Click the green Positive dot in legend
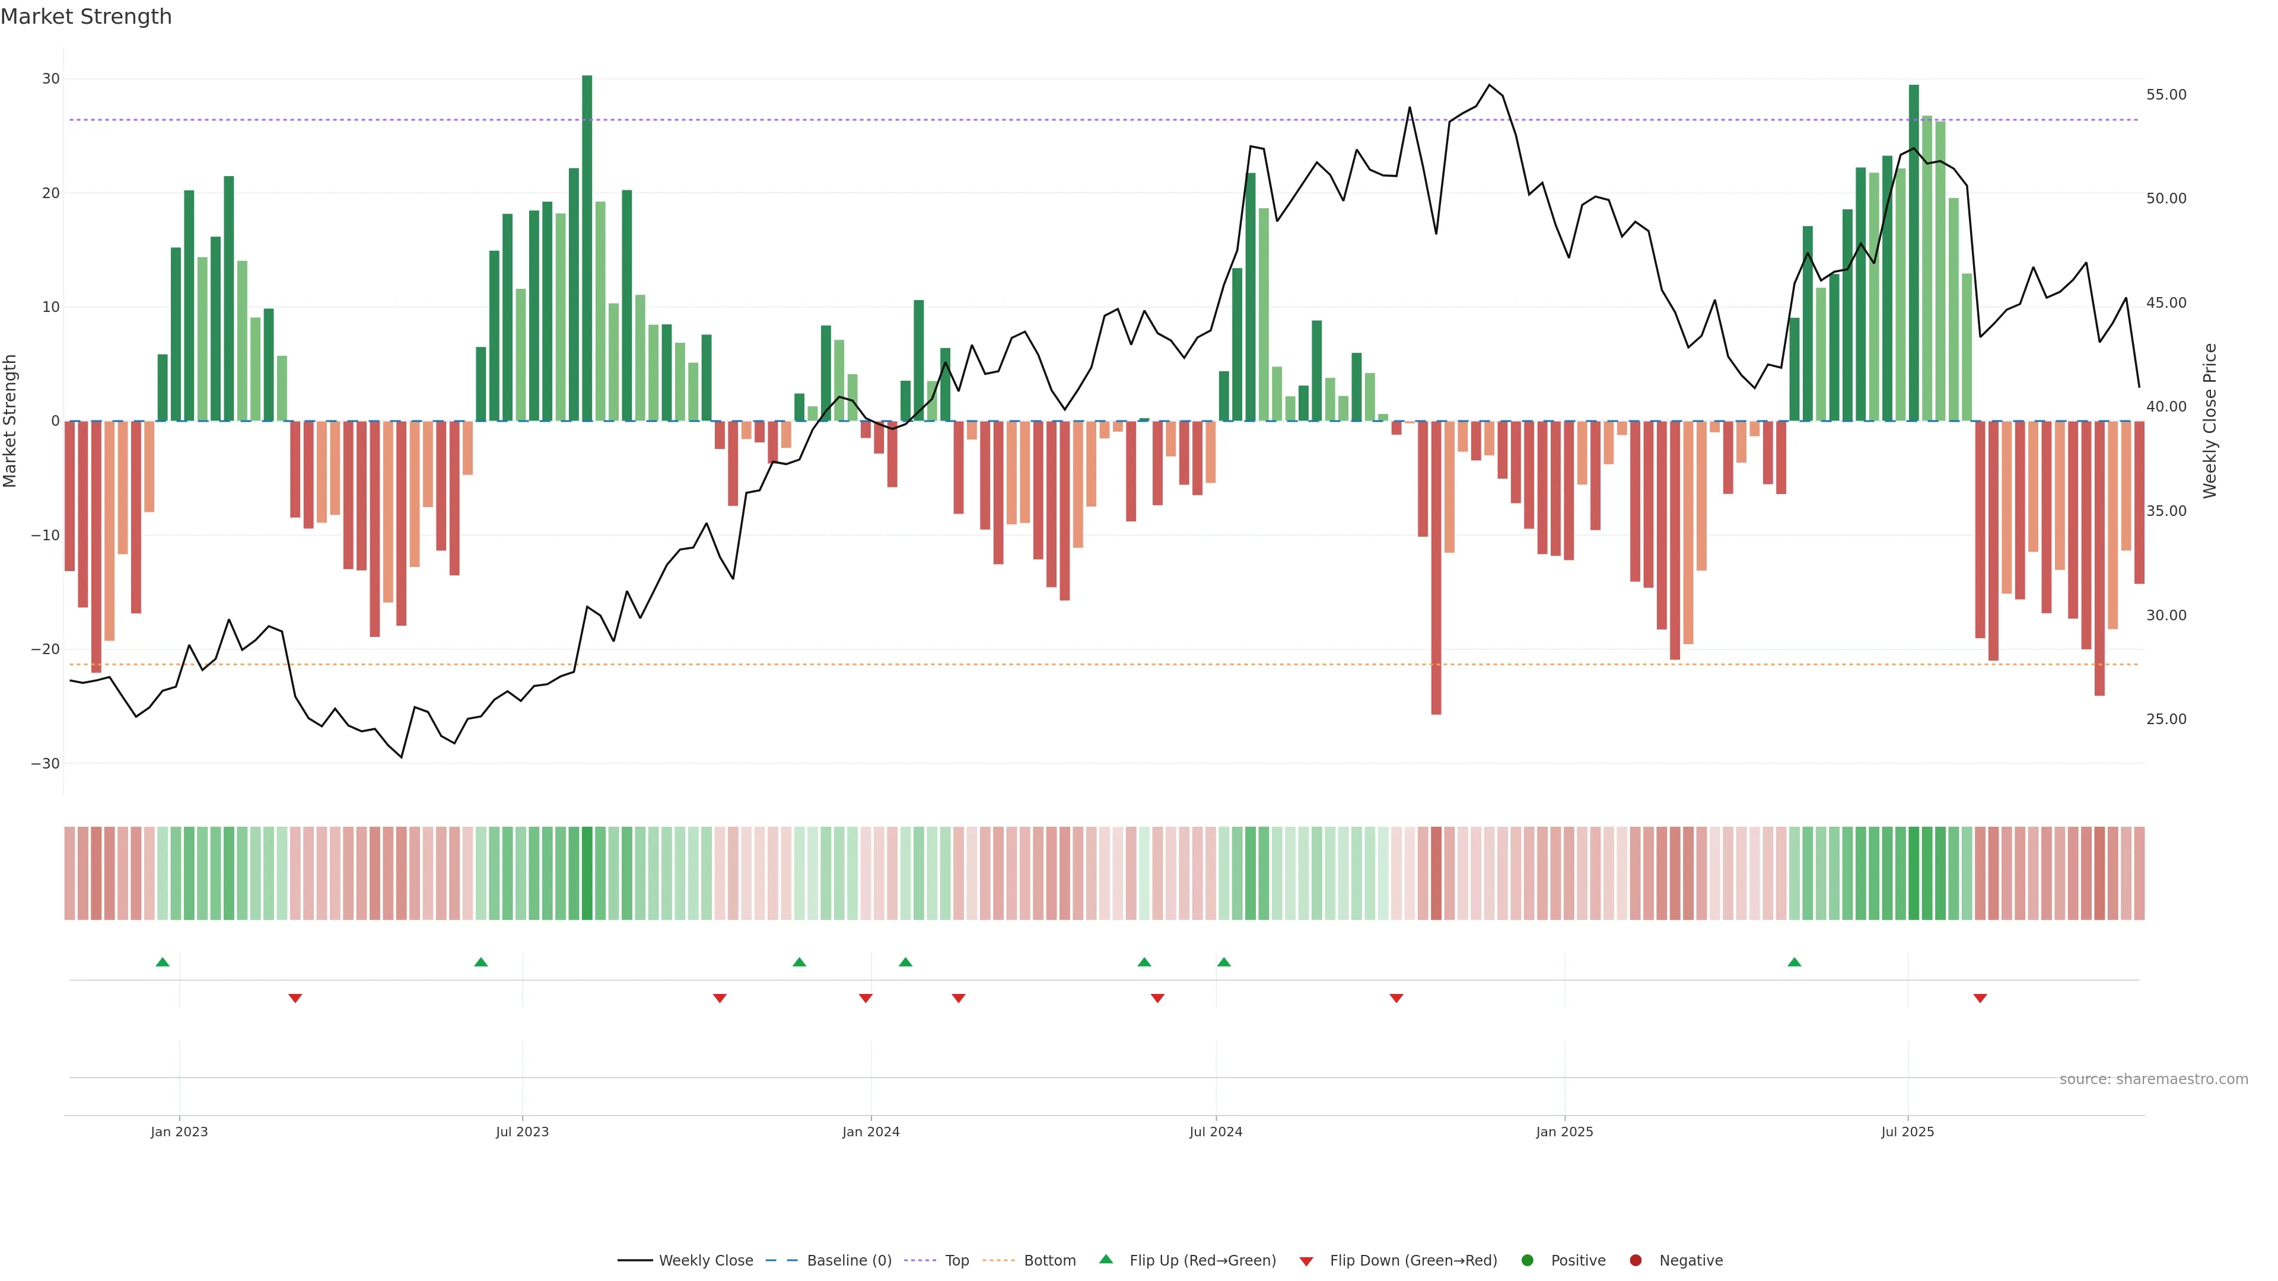This screenshot has width=2278, height=1281. point(1527,1261)
